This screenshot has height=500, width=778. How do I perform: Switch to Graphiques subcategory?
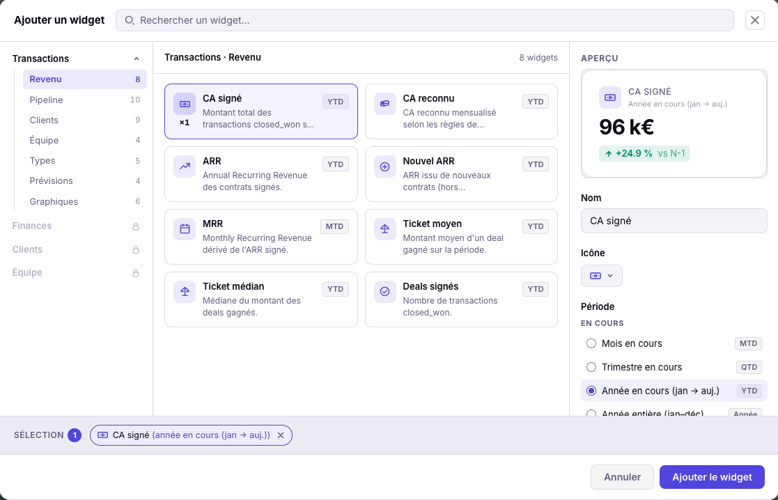54,202
